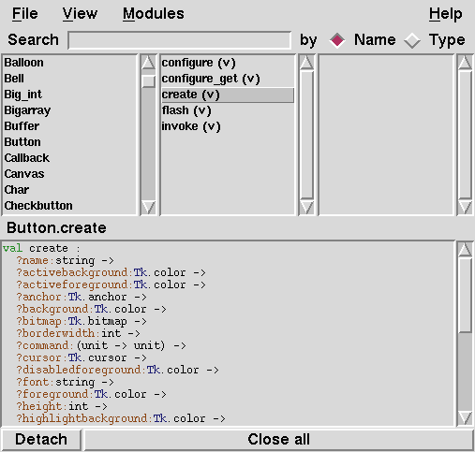Image resolution: width=475 pixels, height=452 pixels.
Task: Open the Modules menu
Action: (154, 14)
